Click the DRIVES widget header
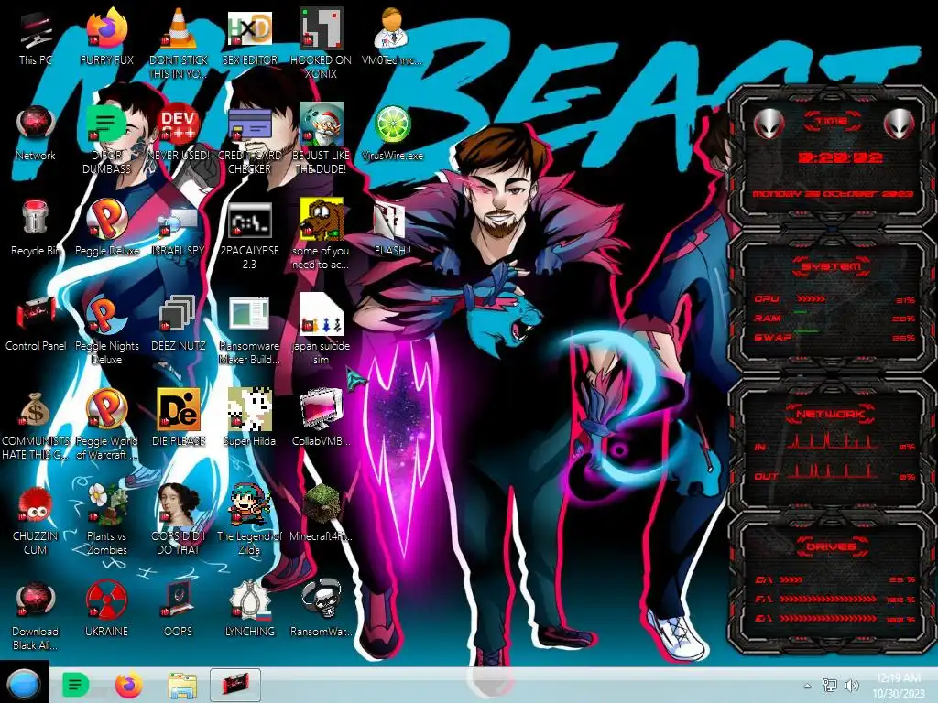938x703 pixels. coord(832,546)
